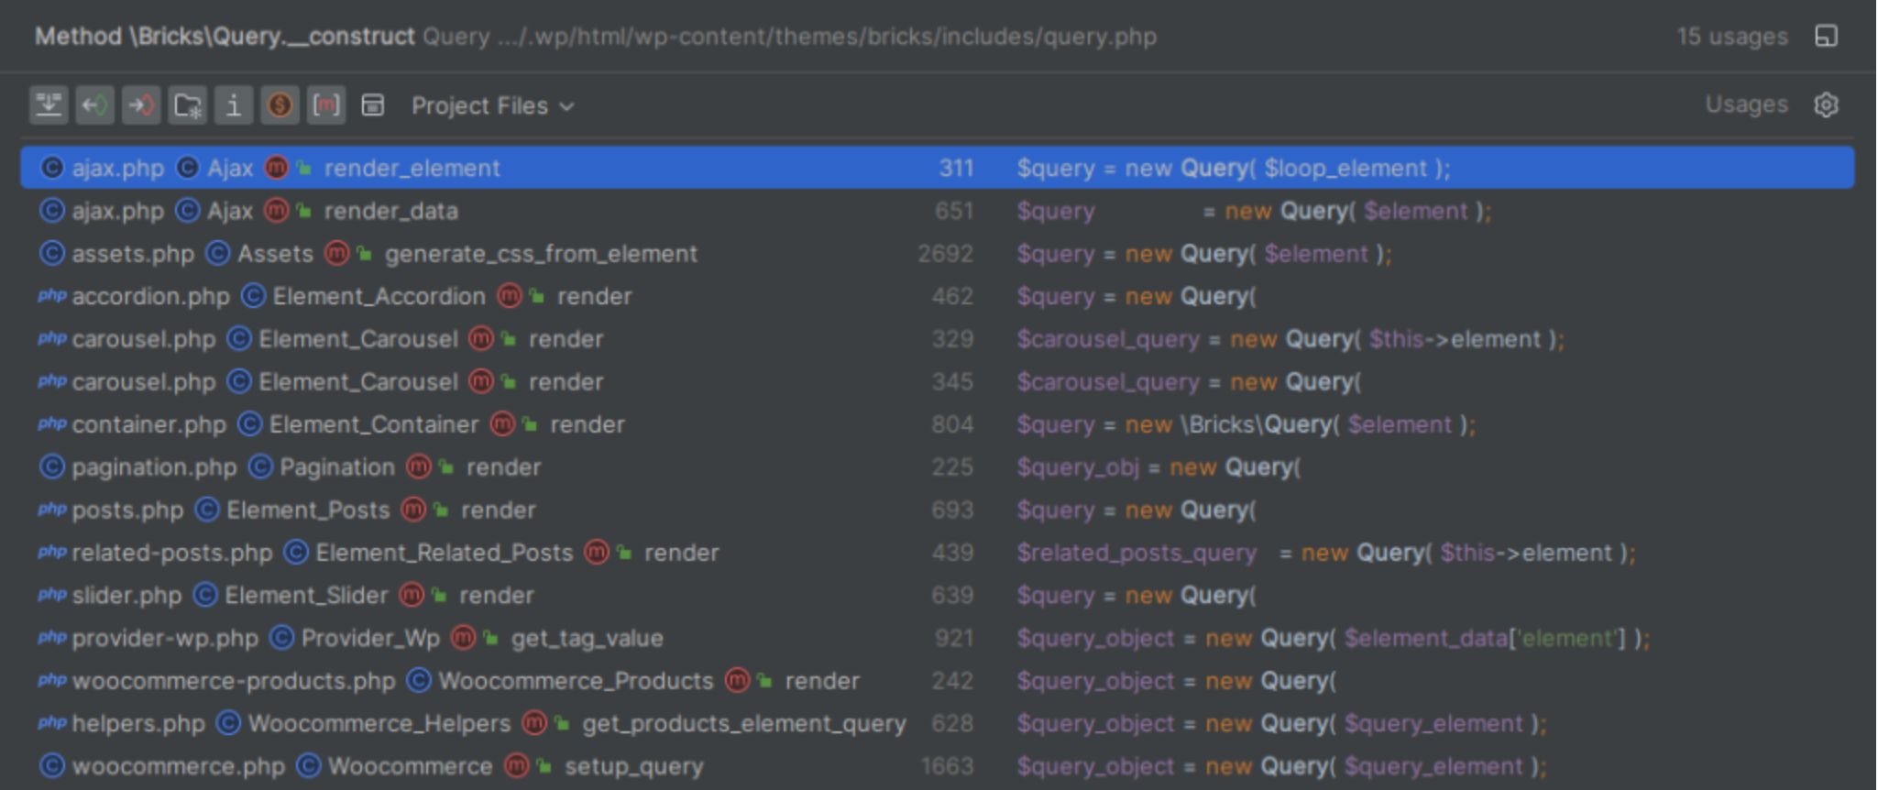Click the red write access arrow icon
The image size is (1878, 790).
click(x=141, y=106)
